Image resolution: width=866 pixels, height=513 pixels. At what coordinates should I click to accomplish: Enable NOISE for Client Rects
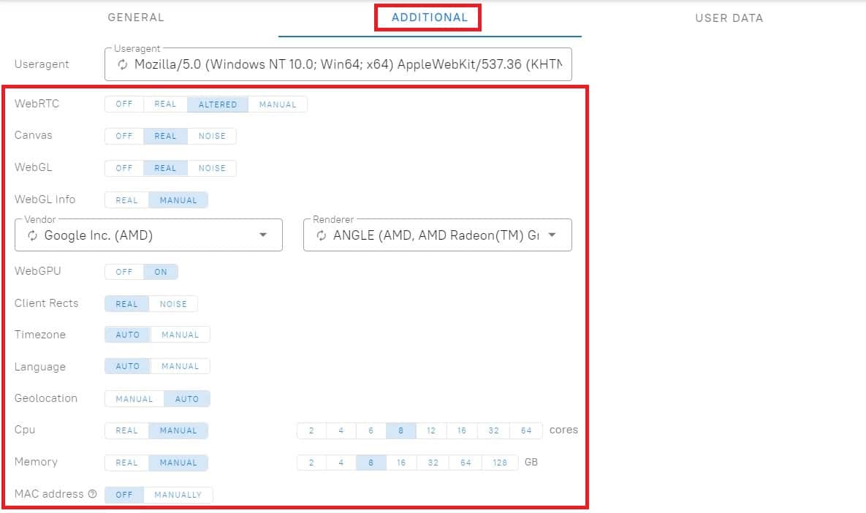pyautogui.click(x=173, y=304)
